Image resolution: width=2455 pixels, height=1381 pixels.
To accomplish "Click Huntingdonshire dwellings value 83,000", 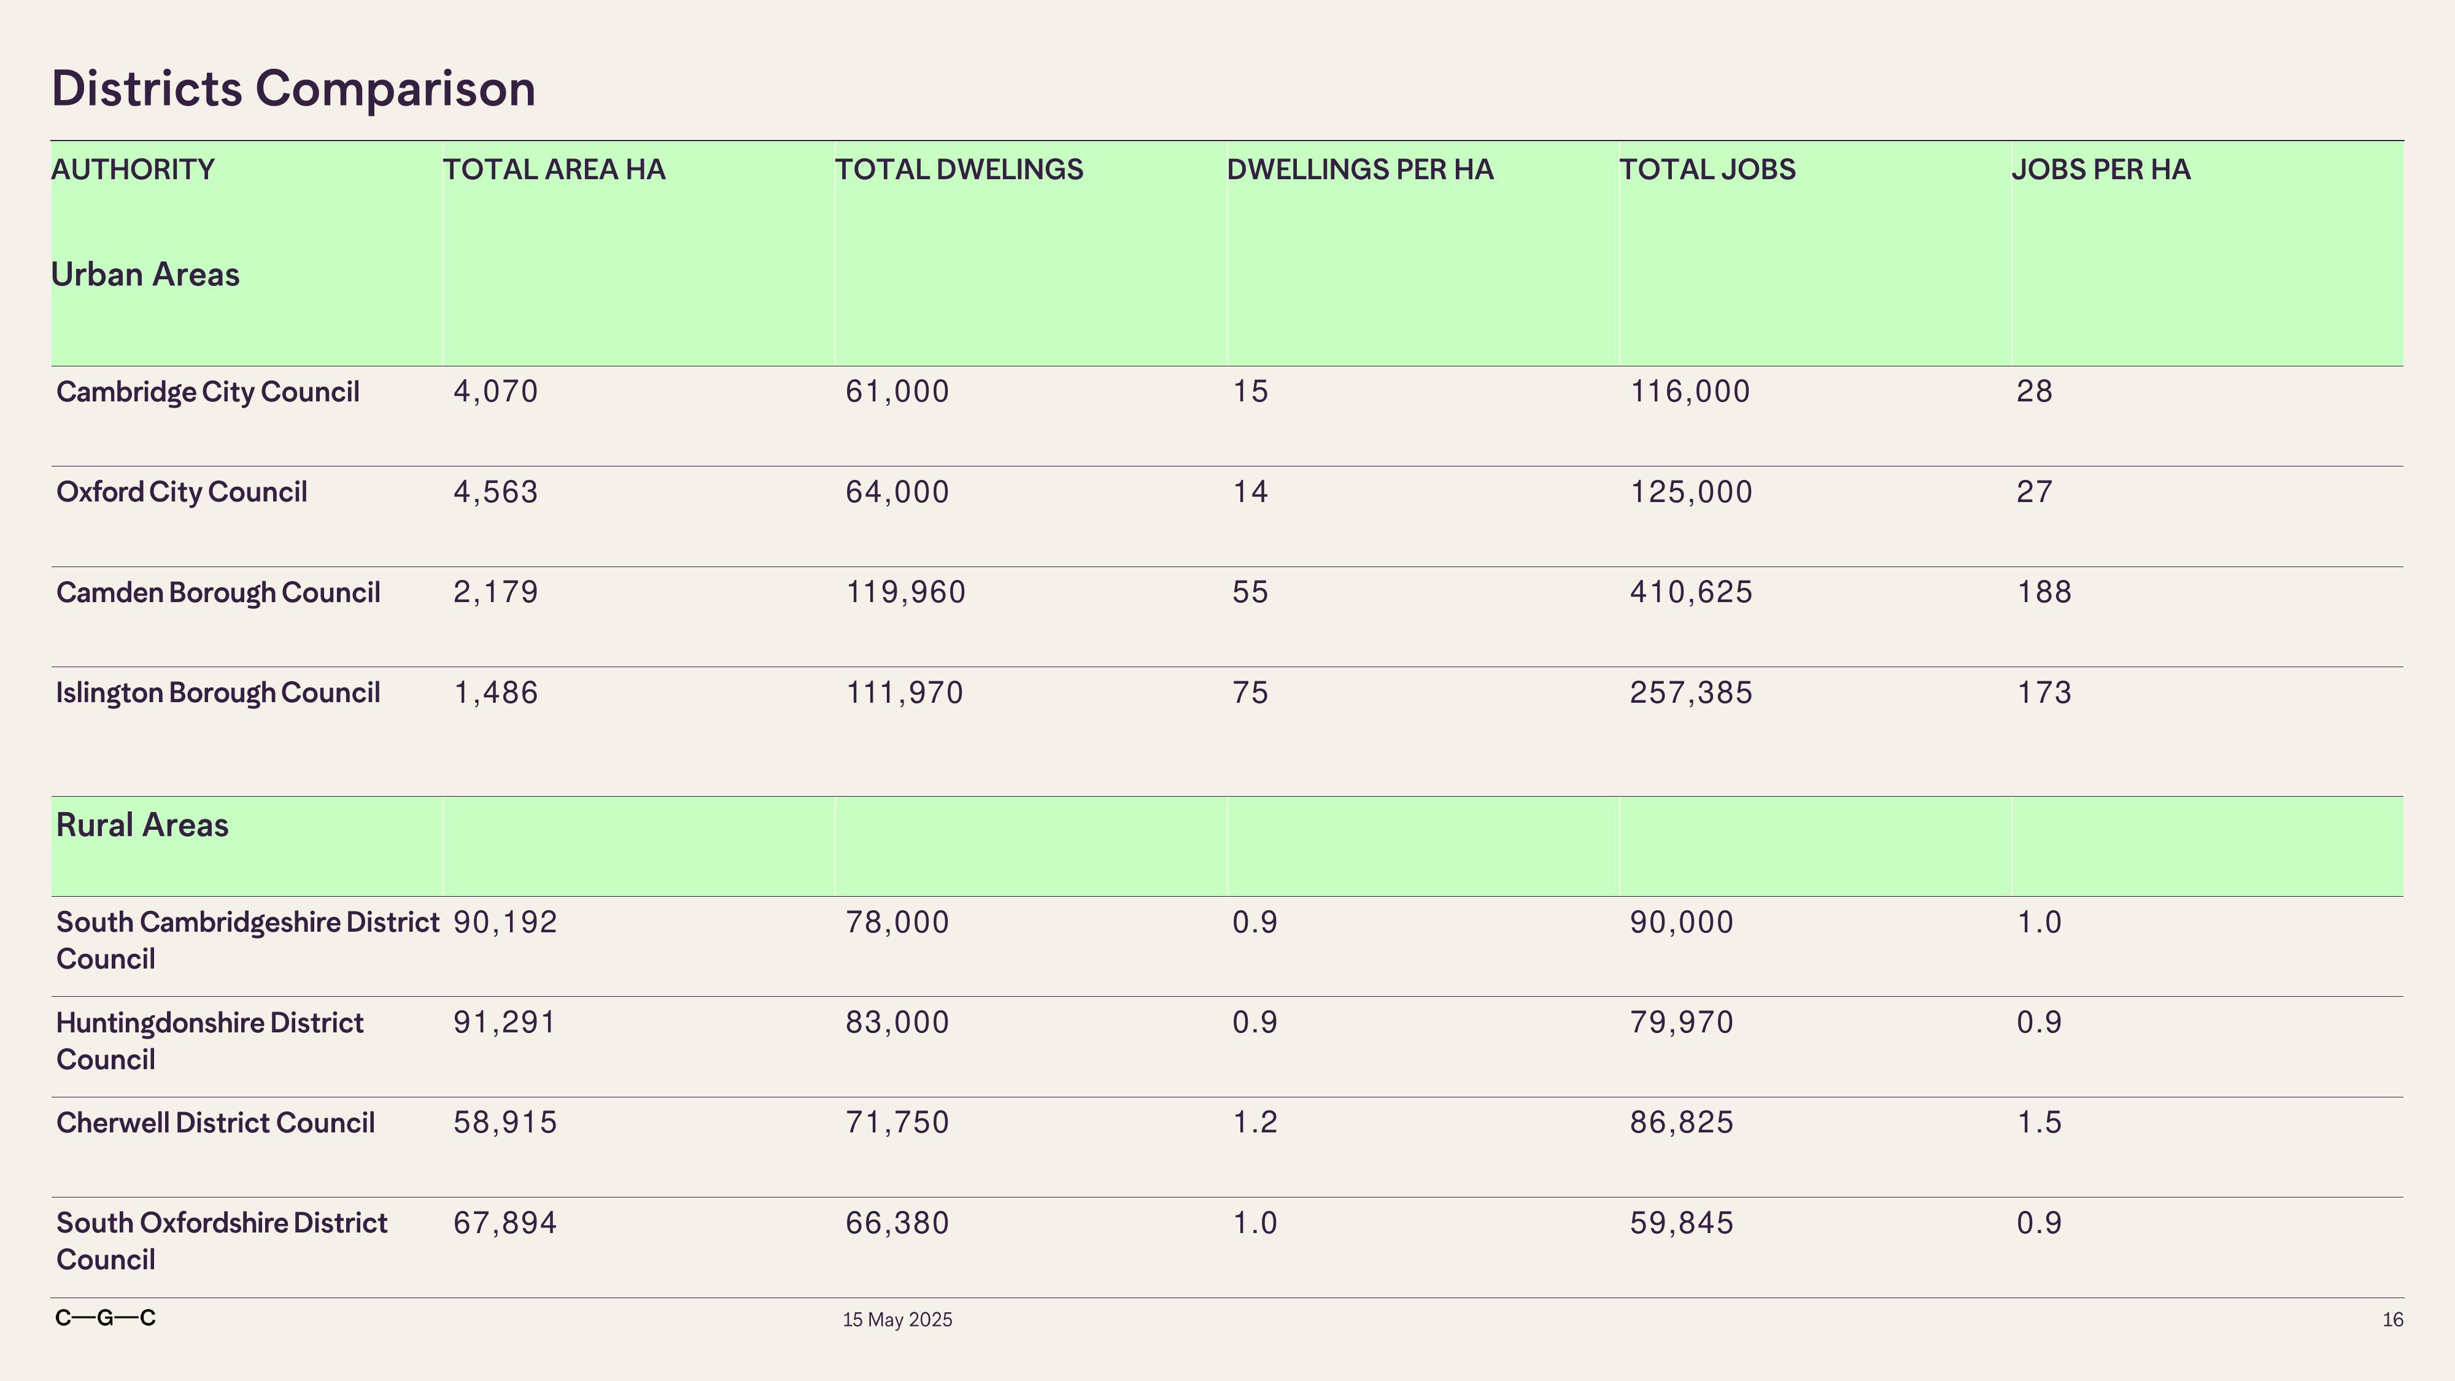I will (x=898, y=1023).
